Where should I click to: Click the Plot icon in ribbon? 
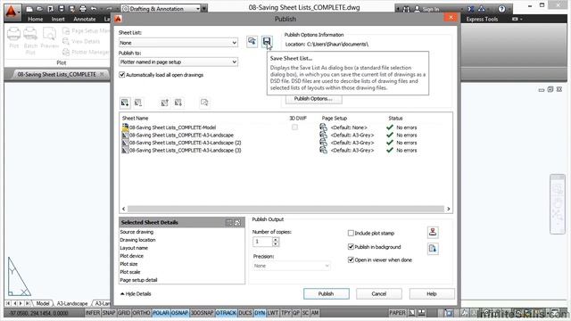14,37
